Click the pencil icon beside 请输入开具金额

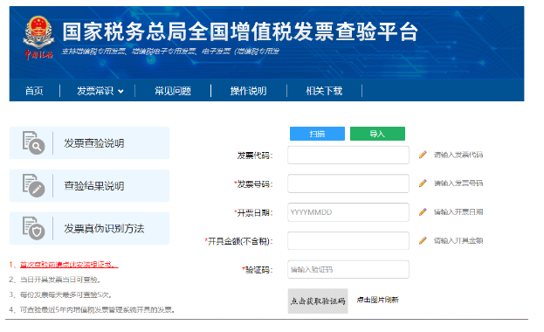[x=423, y=240]
